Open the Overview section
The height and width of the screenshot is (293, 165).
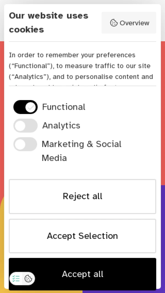[x=129, y=23]
